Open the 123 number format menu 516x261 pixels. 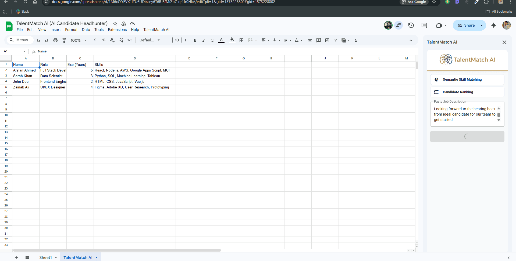tap(130, 40)
